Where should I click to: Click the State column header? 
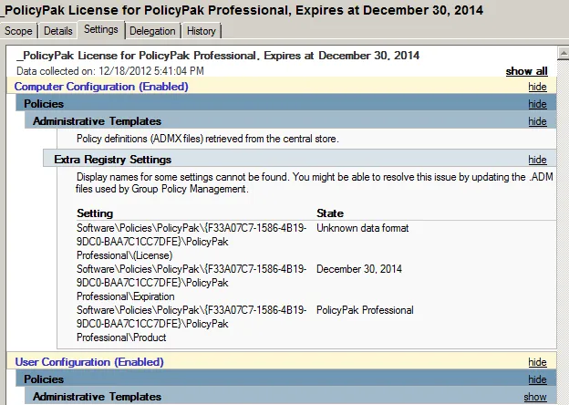click(329, 213)
